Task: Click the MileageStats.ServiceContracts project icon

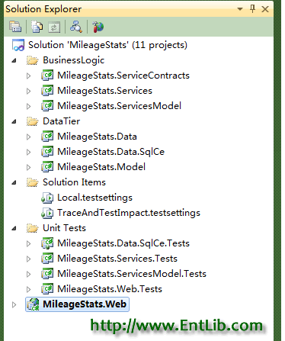Action: (x=47, y=76)
